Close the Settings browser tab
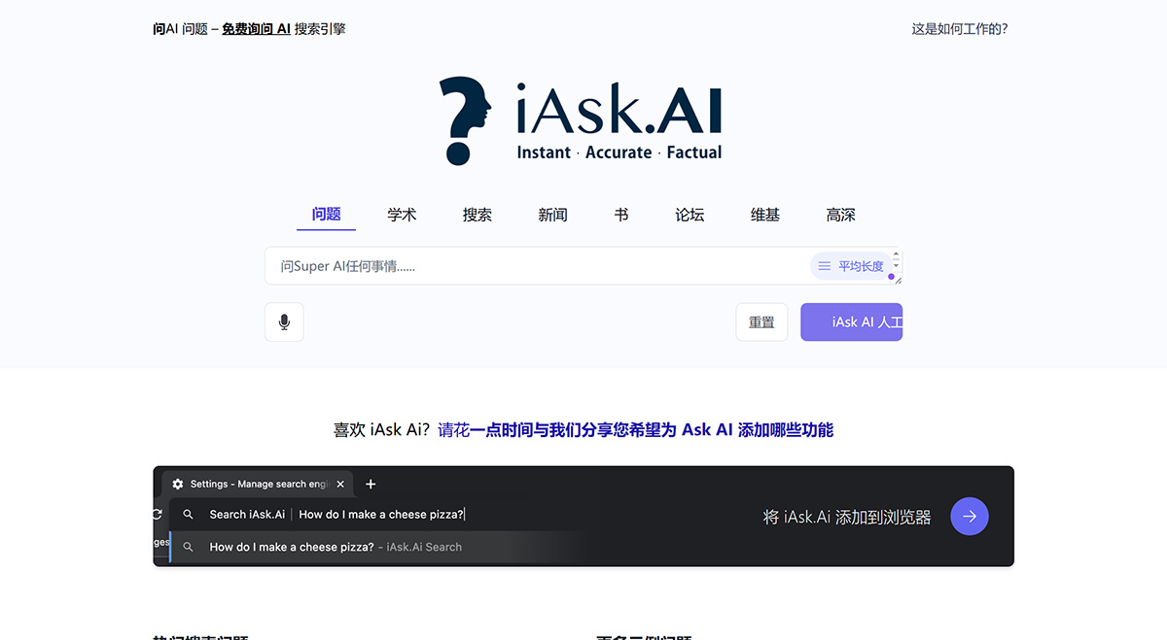 tap(340, 484)
